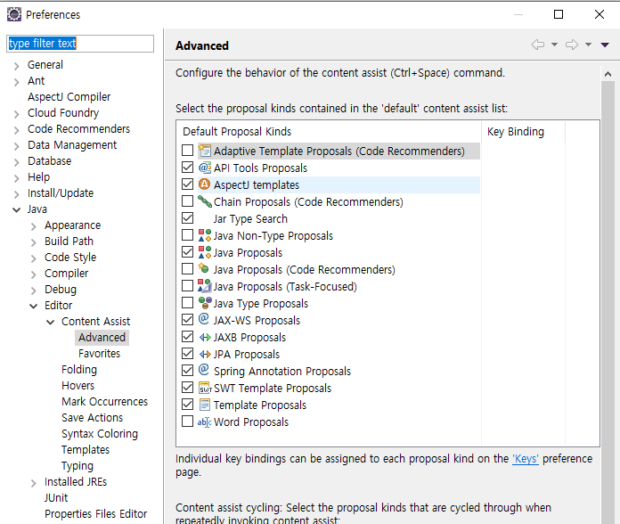Collapse the Java tree node

tap(17, 209)
